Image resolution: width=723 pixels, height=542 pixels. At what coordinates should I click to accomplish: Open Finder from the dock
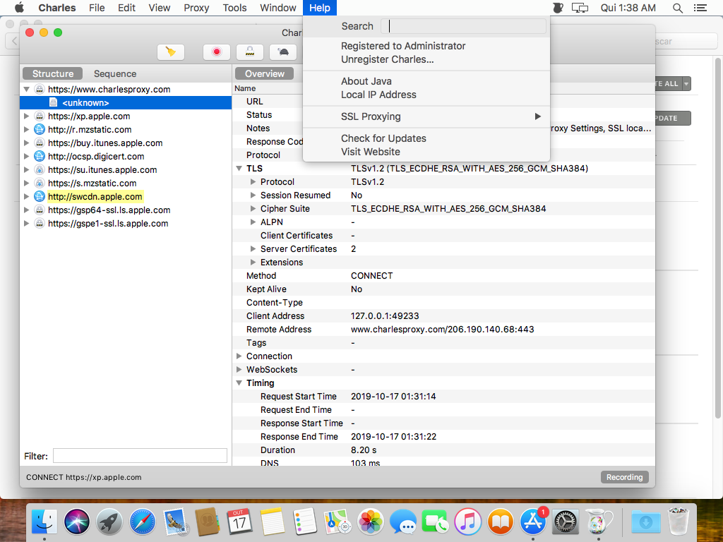click(x=44, y=522)
